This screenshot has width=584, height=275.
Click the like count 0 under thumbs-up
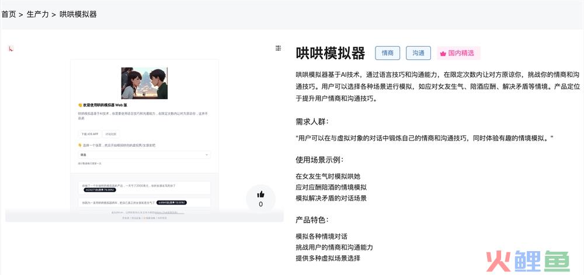260,204
